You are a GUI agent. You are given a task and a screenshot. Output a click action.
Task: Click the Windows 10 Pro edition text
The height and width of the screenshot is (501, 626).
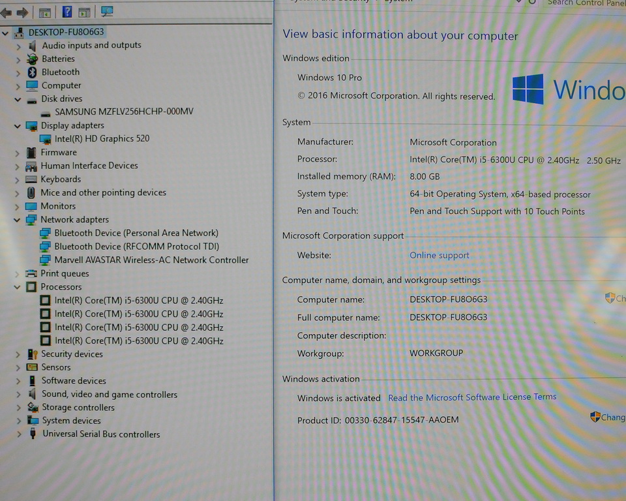(x=329, y=78)
